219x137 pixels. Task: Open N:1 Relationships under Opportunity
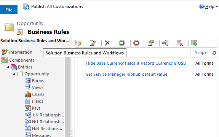tap(48, 122)
